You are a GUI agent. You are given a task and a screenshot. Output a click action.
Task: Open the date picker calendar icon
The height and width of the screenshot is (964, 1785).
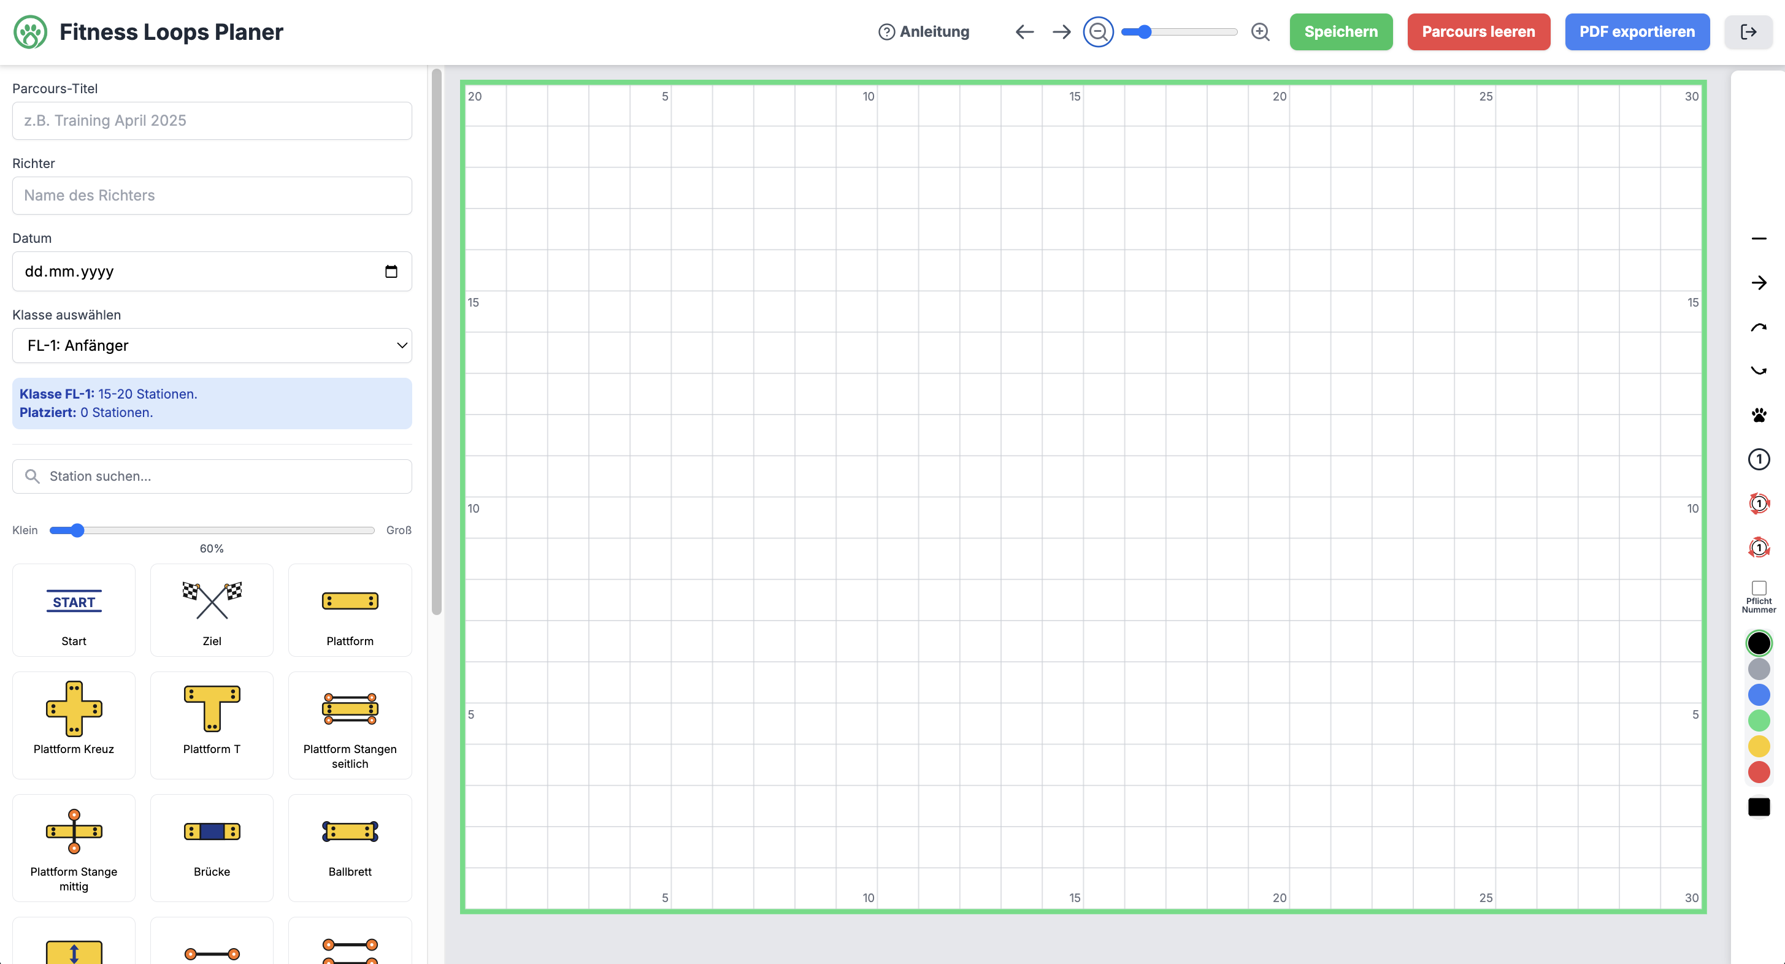pyautogui.click(x=391, y=272)
